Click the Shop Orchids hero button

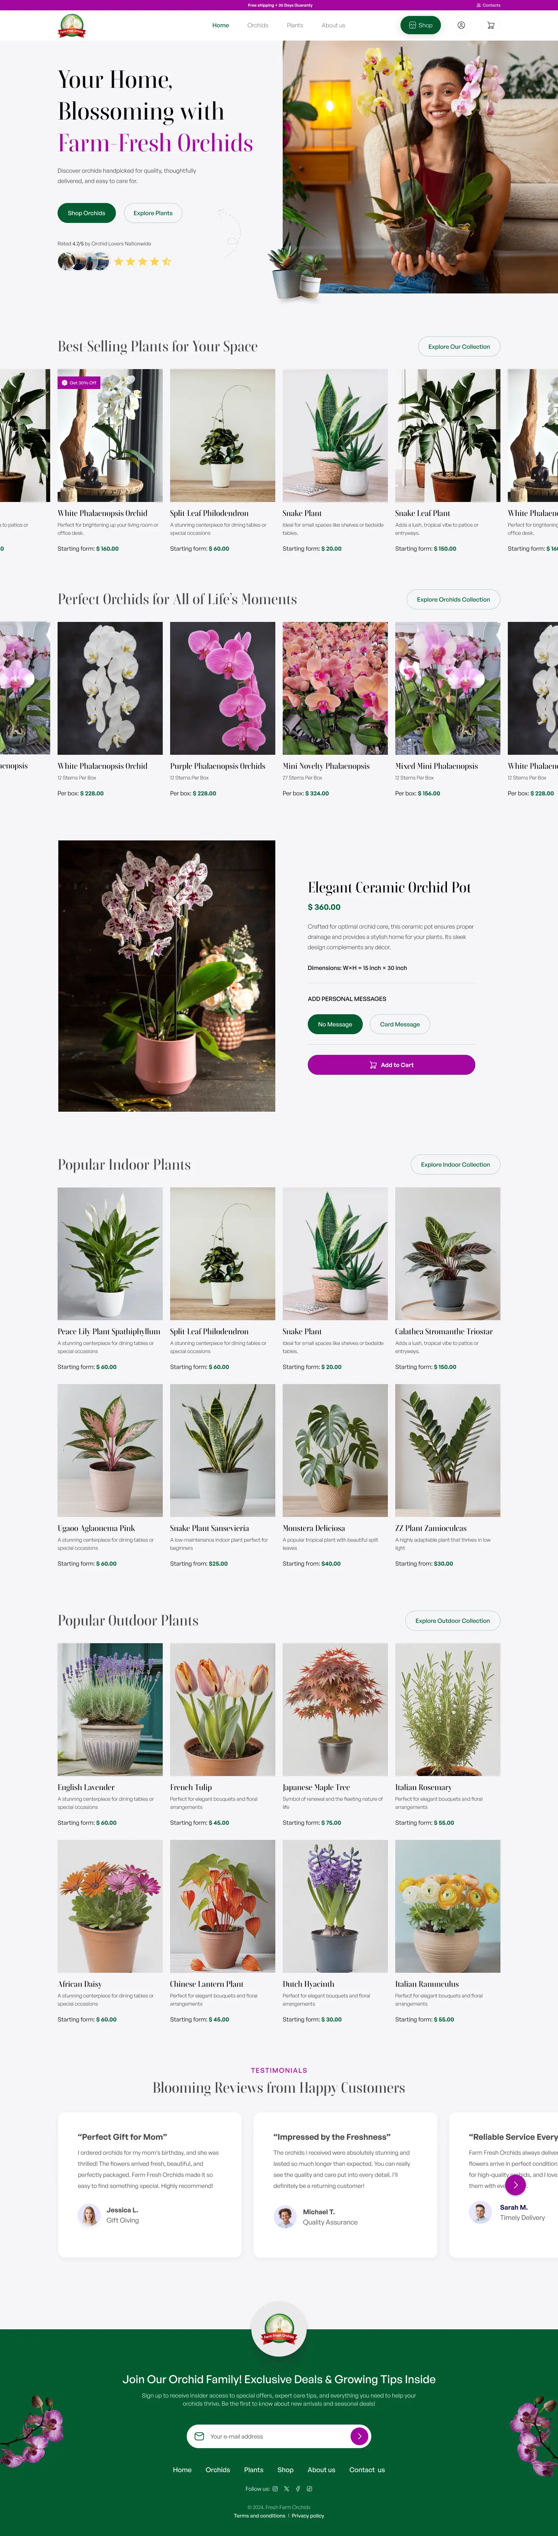click(x=87, y=213)
